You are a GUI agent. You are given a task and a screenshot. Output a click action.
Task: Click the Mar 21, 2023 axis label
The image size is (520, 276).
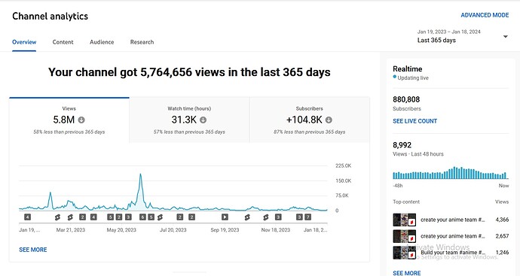[71, 230]
